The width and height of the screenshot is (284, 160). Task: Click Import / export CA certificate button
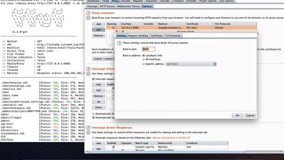(x=103, y=59)
